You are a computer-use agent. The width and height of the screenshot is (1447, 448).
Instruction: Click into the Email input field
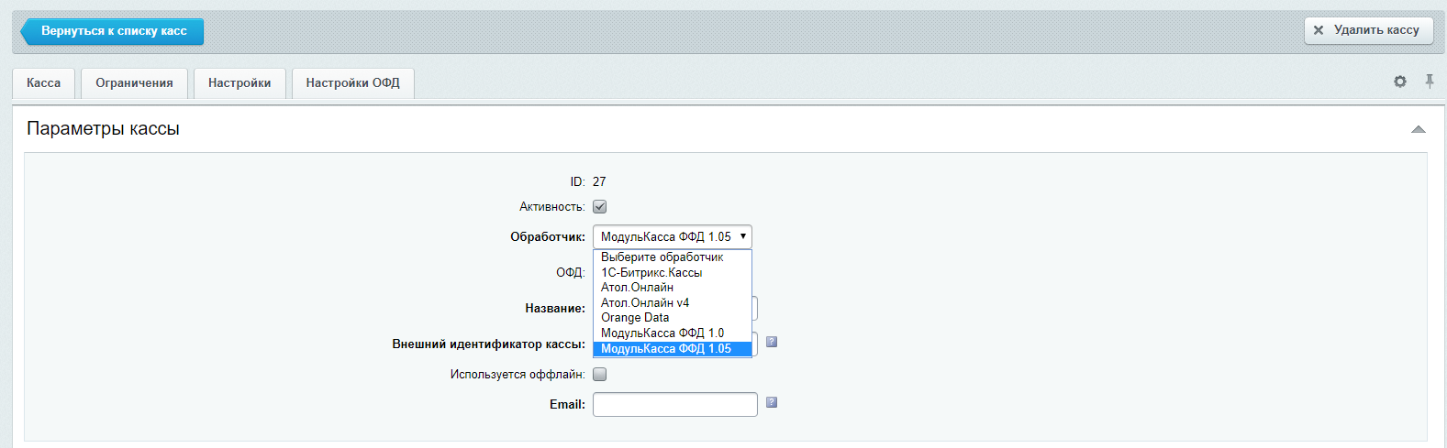pos(674,404)
